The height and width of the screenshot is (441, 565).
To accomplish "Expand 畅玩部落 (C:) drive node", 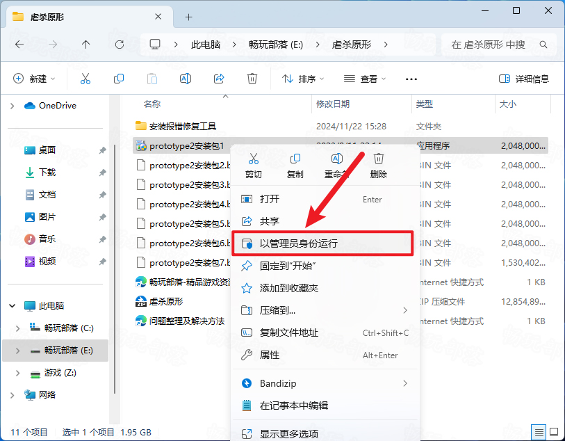I will (x=17, y=328).
